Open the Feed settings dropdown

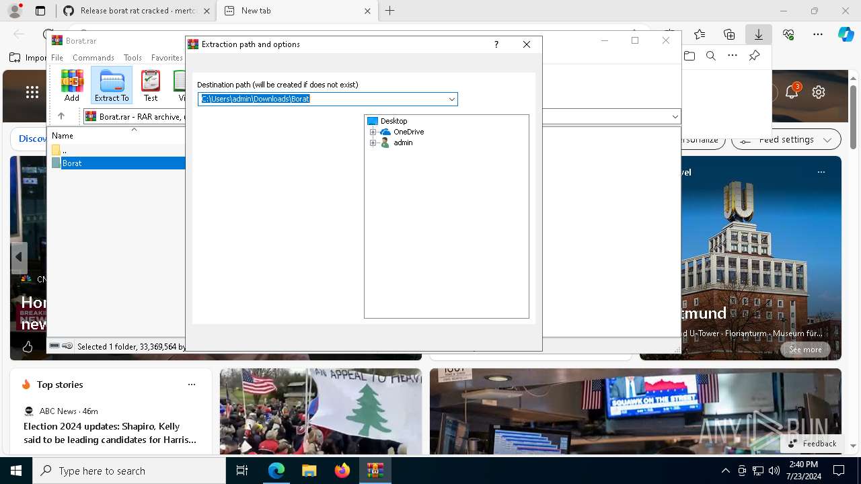click(x=786, y=140)
